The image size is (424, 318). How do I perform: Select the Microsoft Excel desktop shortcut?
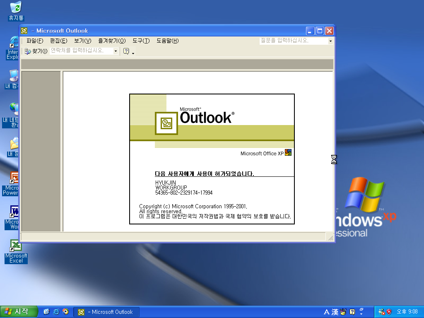[16, 251]
